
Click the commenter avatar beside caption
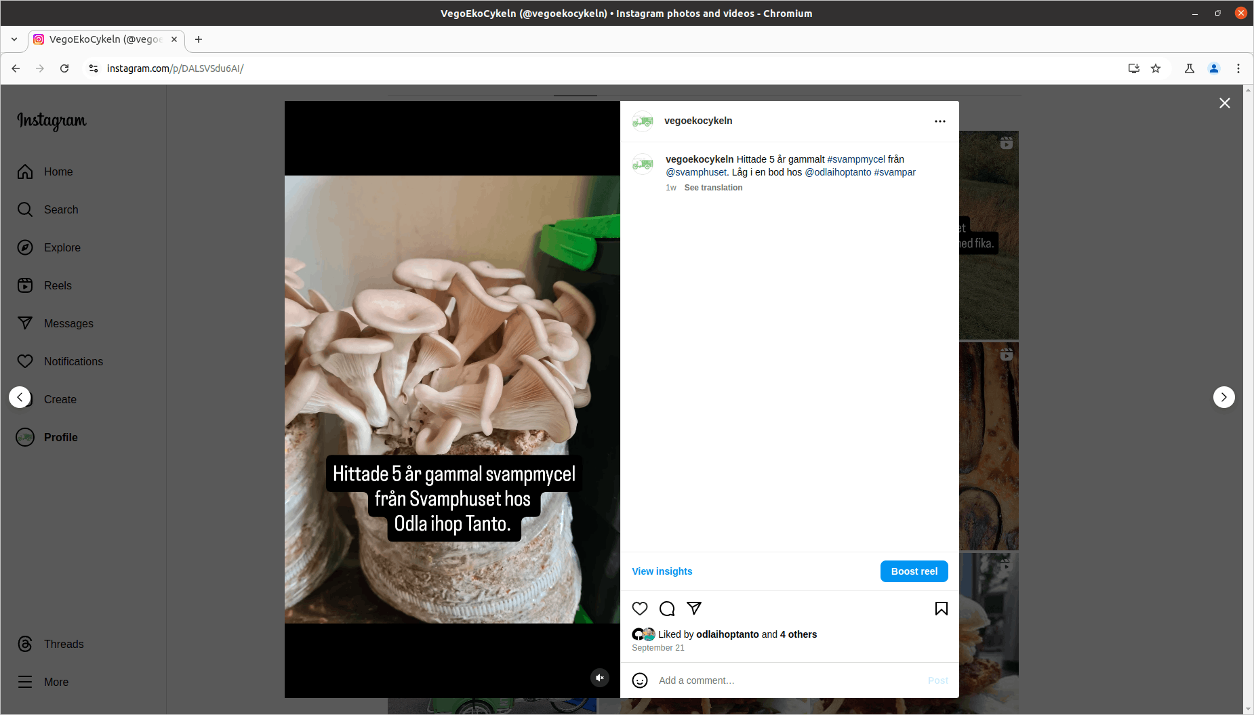643,163
